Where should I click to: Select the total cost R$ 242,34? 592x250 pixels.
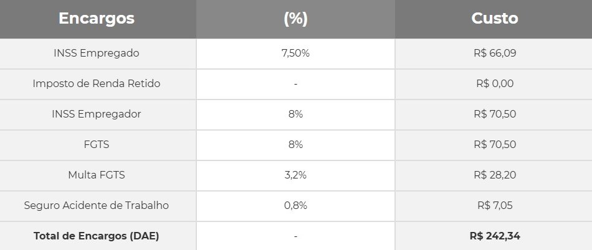tap(494, 236)
